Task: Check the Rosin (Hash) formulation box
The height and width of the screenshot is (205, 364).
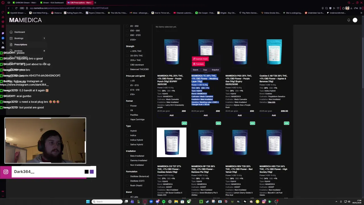Action: [x=128, y=185]
